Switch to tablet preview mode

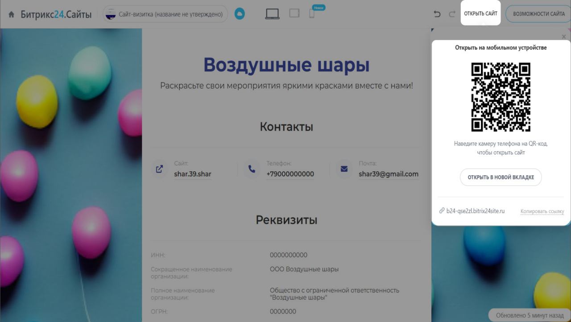[294, 14]
